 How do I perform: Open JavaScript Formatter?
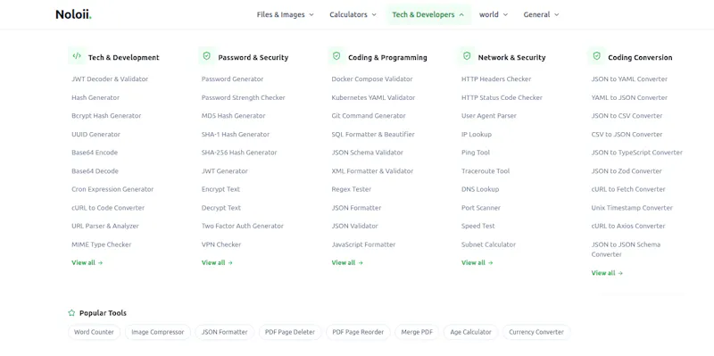363,245
